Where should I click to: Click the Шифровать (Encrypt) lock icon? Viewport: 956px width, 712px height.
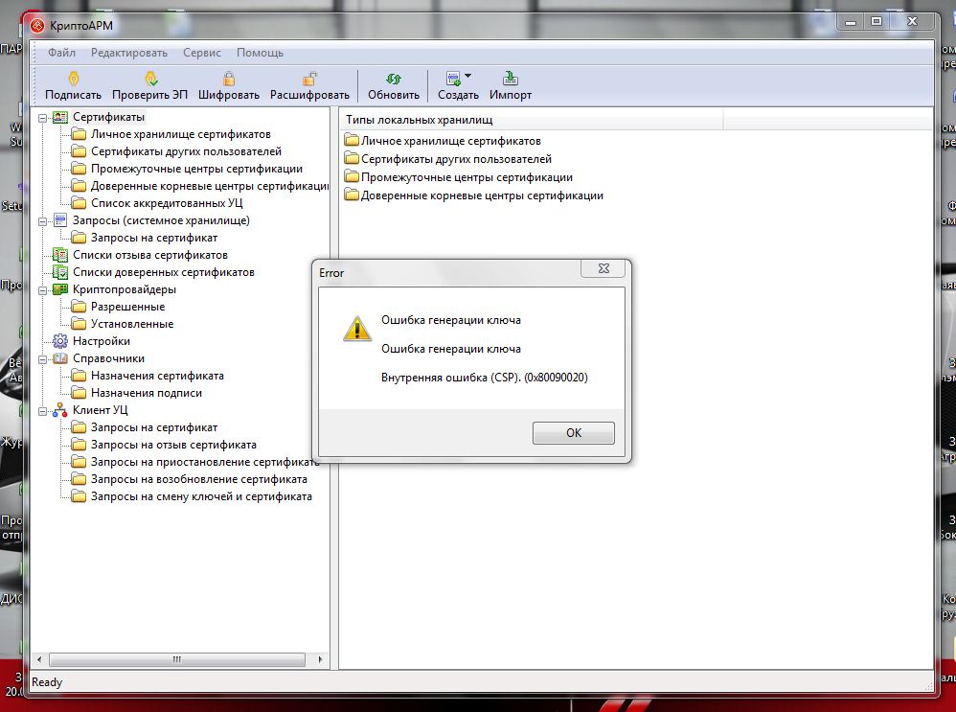click(229, 80)
